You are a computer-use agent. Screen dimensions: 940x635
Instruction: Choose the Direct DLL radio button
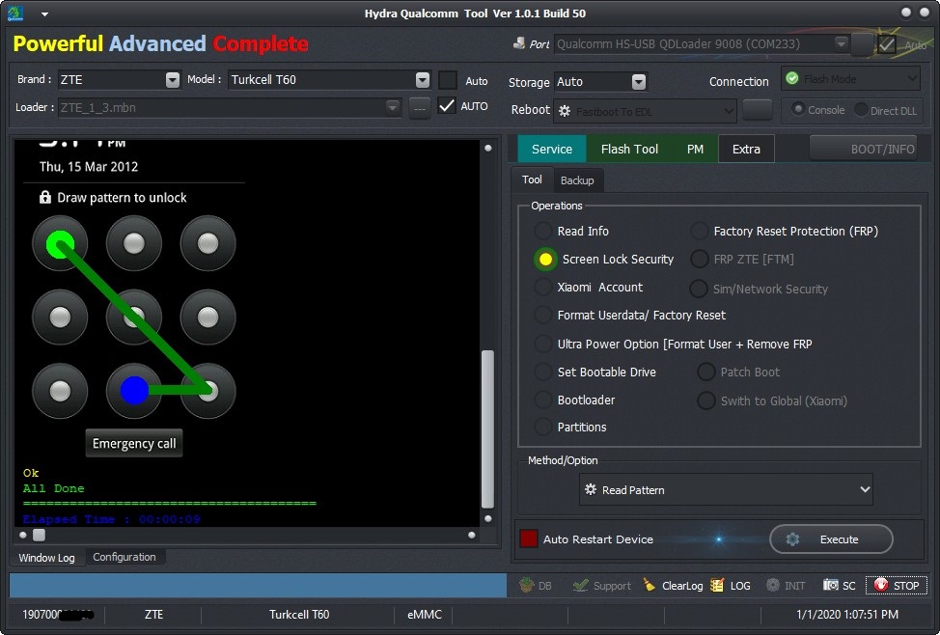(861, 110)
